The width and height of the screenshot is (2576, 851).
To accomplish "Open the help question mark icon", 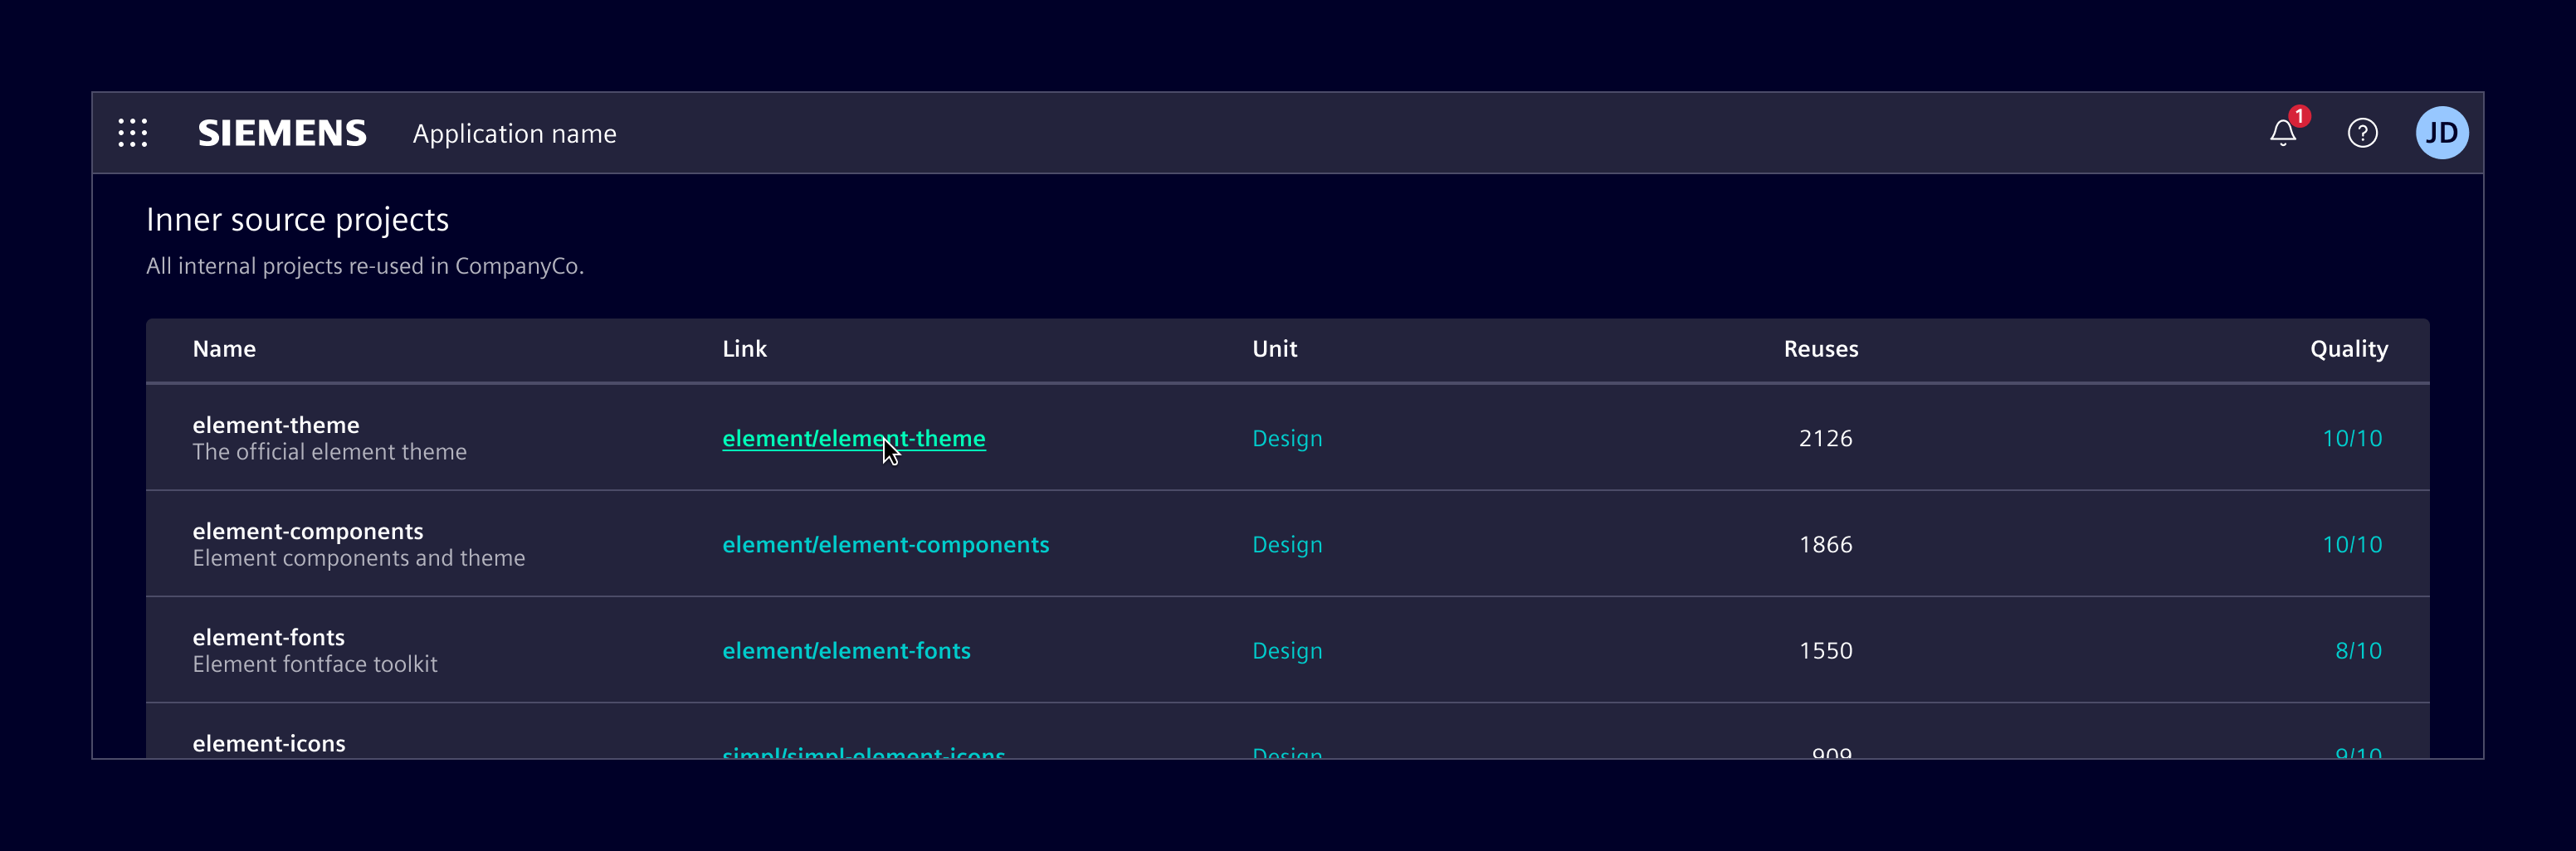I will [2362, 133].
